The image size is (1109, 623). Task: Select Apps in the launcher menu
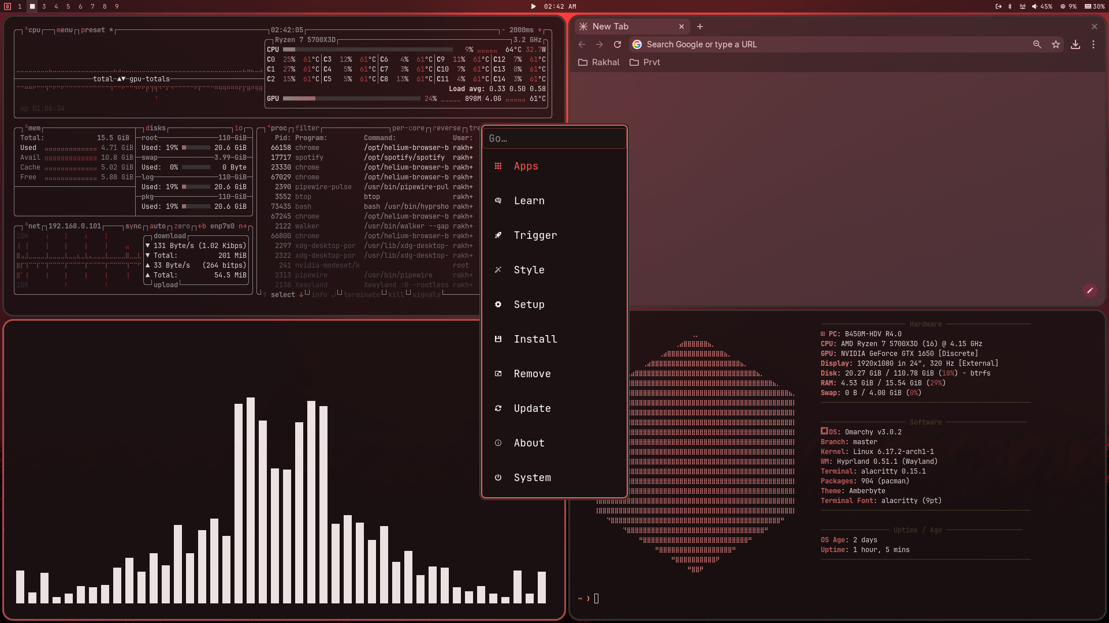pyautogui.click(x=526, y=166)
